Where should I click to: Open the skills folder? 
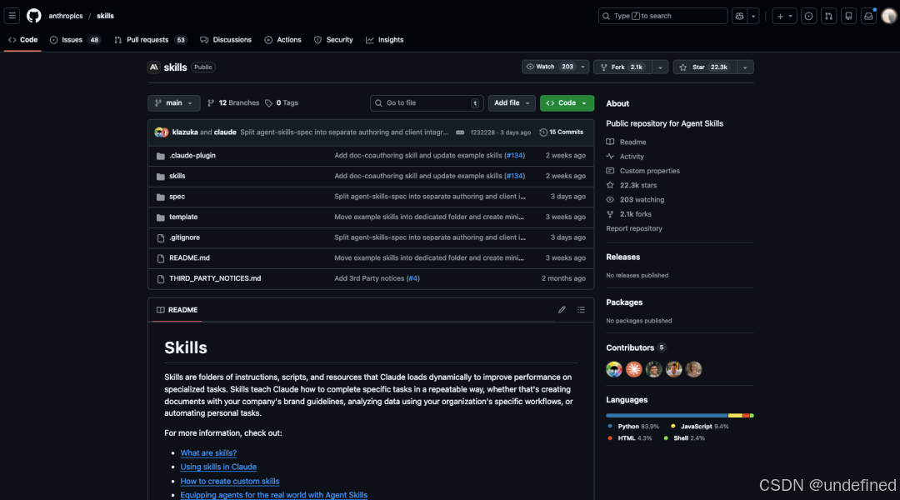pos(177,176)
